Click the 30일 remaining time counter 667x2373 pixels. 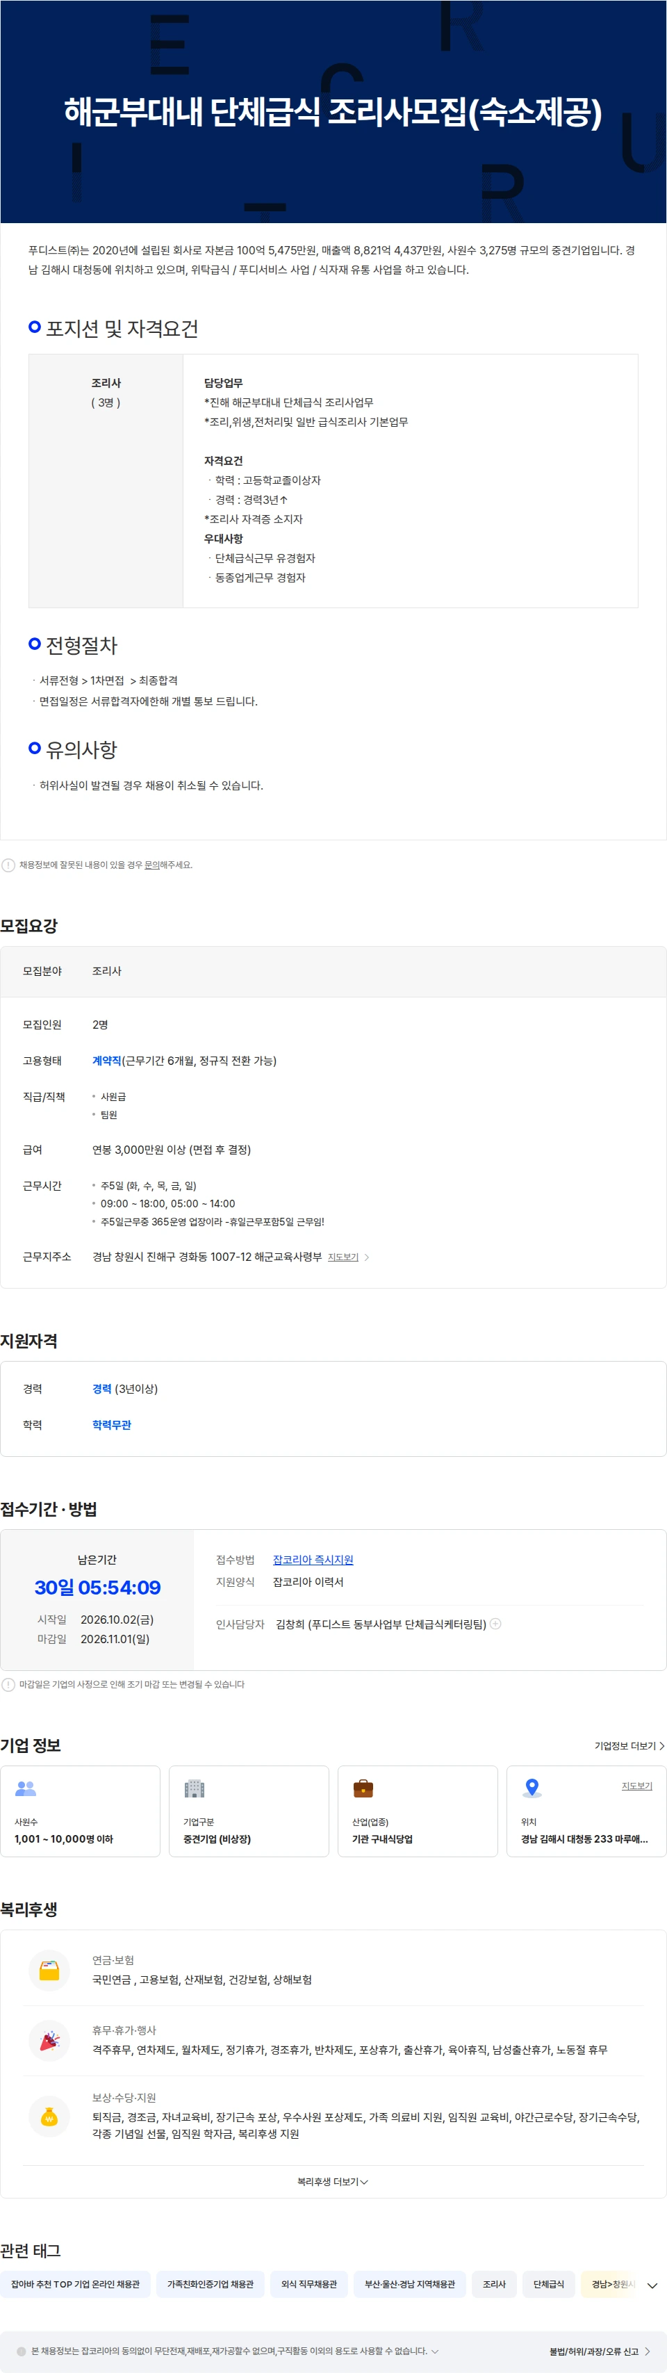pyautogui.click(x=98, y=1588)
